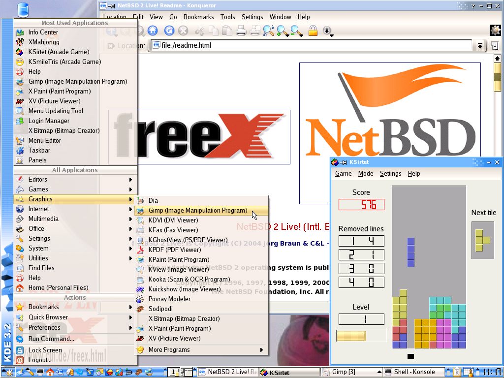Screen dimensions: 504x378
Task: Click Lock Screen in the K menu
Action: pyautogui.click(x=75, y=350)
